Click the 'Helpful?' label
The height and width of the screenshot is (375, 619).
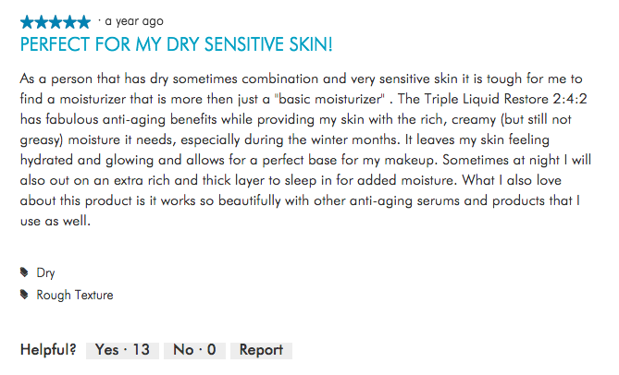point(48,350)
